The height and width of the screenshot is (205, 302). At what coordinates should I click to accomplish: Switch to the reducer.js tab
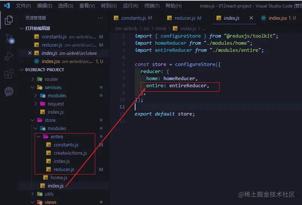[187, 18]
